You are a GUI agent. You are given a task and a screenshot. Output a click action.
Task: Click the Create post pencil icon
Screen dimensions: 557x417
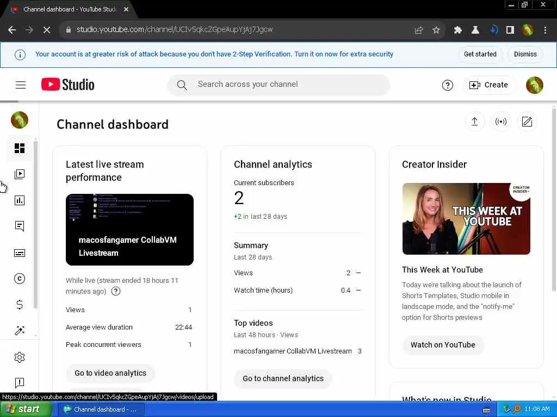click(527, 122)
